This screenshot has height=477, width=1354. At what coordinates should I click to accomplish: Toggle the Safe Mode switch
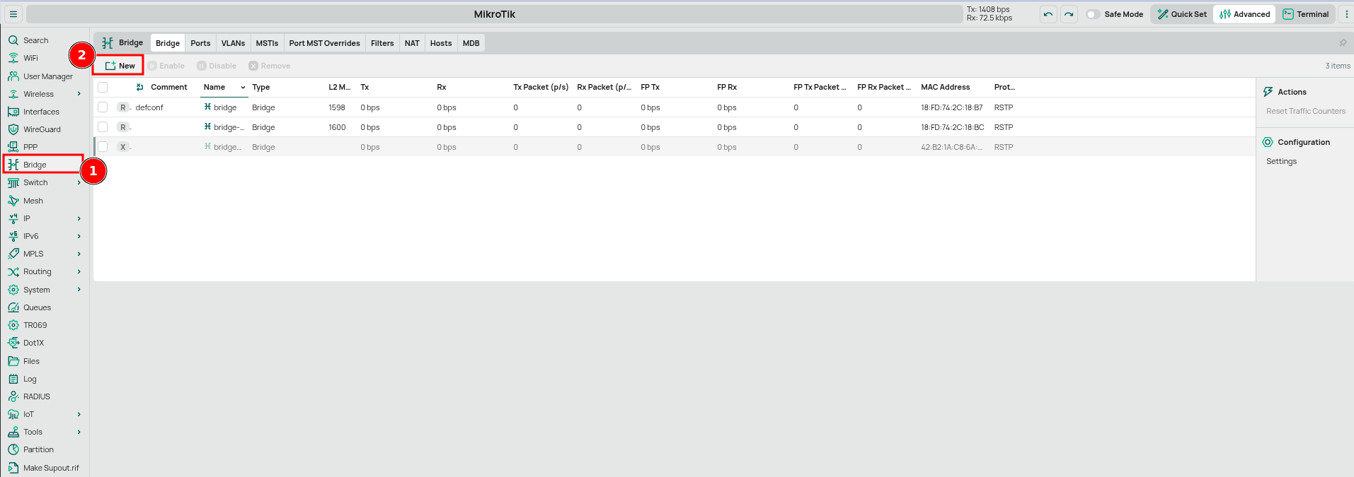point(1092,14)
